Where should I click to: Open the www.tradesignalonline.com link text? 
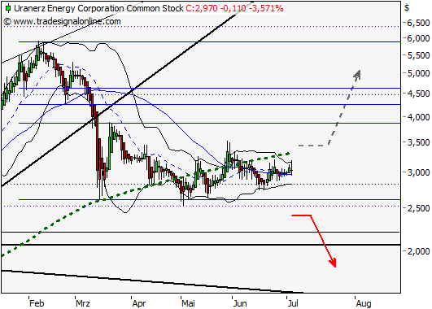67,21
